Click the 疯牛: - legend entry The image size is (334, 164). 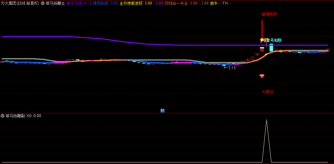pyautogui.click(x=215, y=3)
